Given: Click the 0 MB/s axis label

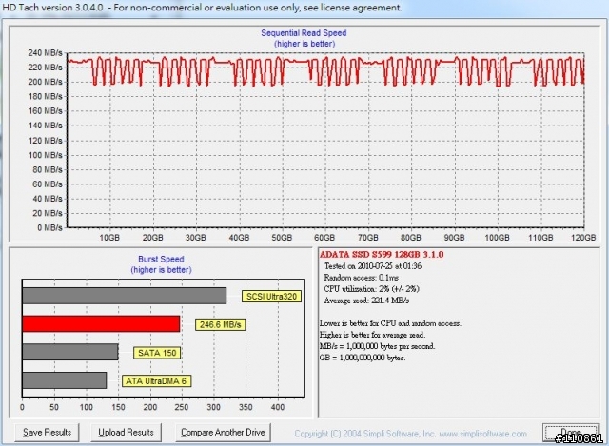Looking at the screenshot, I should point(49,228).
